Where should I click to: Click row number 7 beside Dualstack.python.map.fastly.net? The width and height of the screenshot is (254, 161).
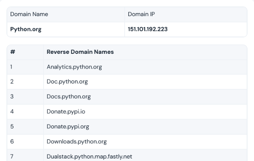tap(12, 157)
